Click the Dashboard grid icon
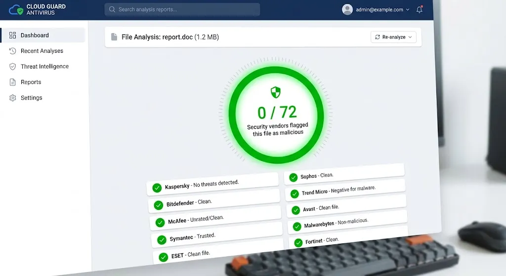This screenshot has height=276, width=506. pos(12,35)
